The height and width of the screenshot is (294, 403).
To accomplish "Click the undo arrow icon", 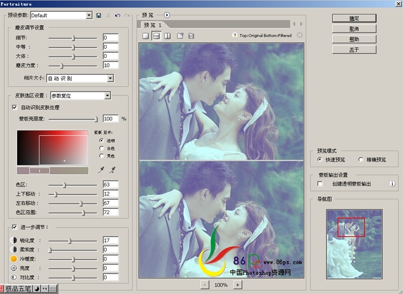I will [x=118, y=16].
